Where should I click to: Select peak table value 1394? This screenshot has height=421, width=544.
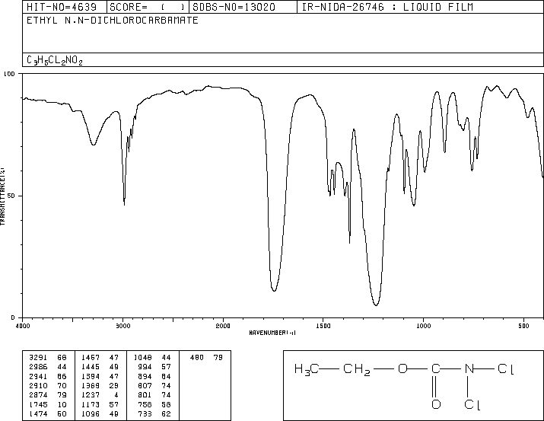click(91, 376)
